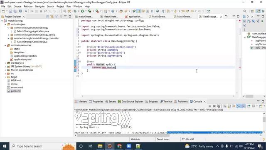Collapse the src/main/java folder

[5, 24]
